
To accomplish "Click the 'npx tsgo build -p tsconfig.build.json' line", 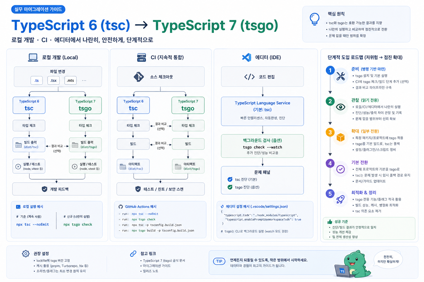I will click(x=163, y=231).
